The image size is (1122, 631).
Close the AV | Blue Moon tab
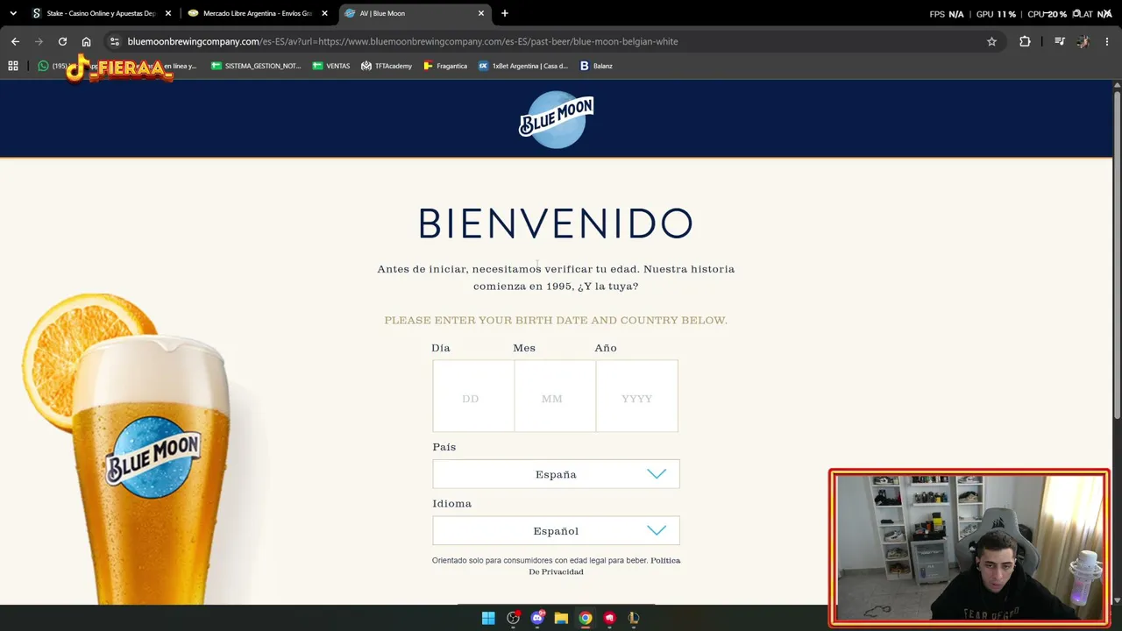pos(481,13)
